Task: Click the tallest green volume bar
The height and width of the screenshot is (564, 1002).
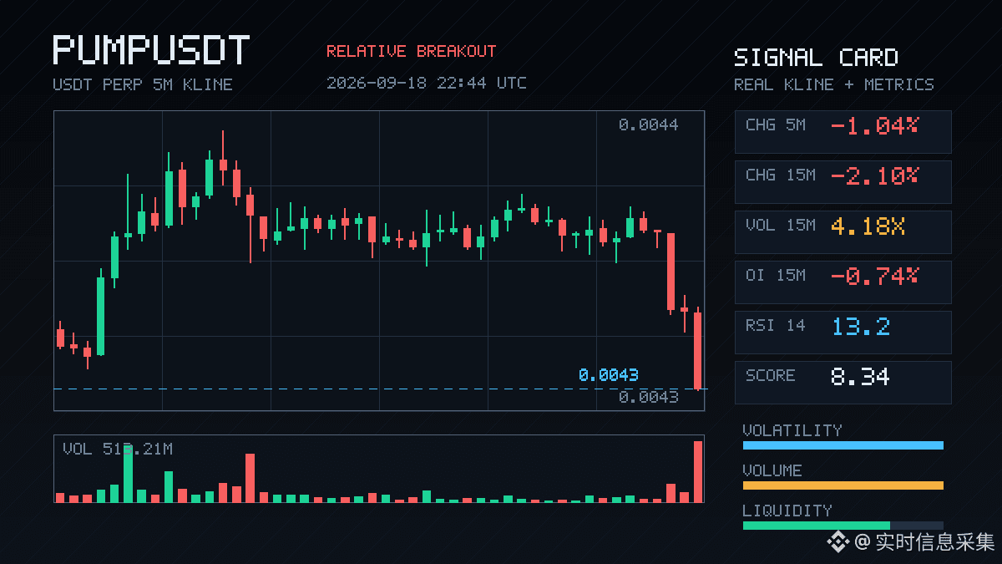Action: tap(128, 474)
